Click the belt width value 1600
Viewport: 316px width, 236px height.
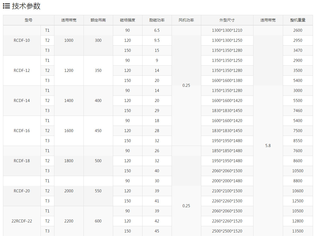pos(69,131)
